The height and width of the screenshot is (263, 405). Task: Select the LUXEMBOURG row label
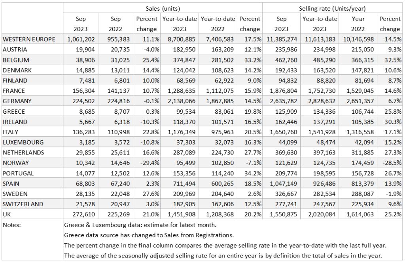23,142
